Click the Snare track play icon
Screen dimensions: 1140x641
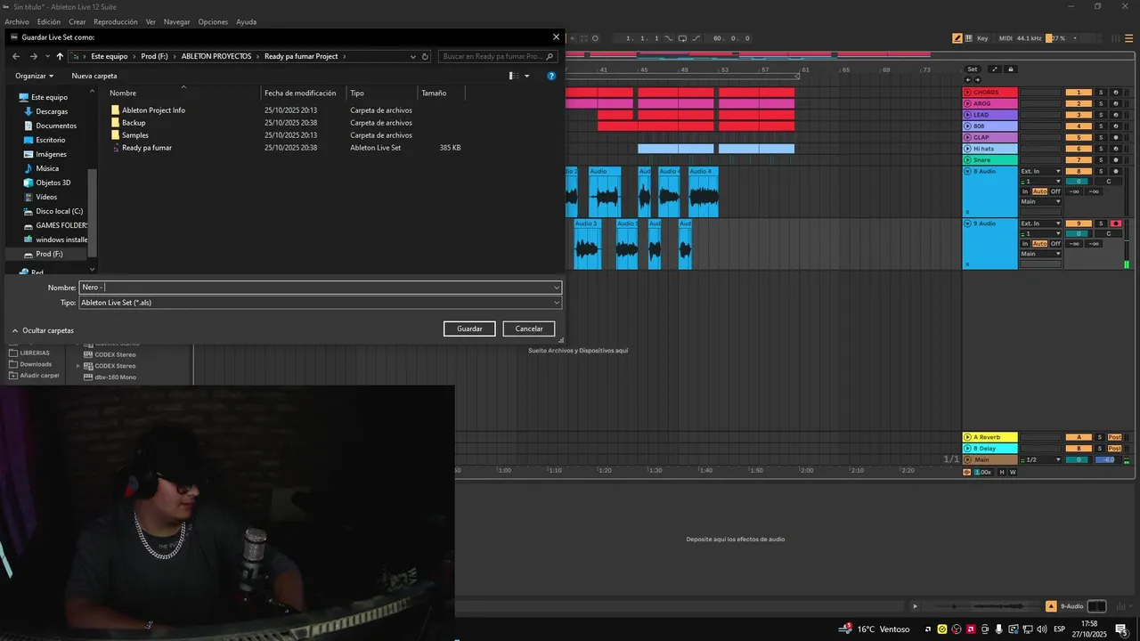point(968,160)
